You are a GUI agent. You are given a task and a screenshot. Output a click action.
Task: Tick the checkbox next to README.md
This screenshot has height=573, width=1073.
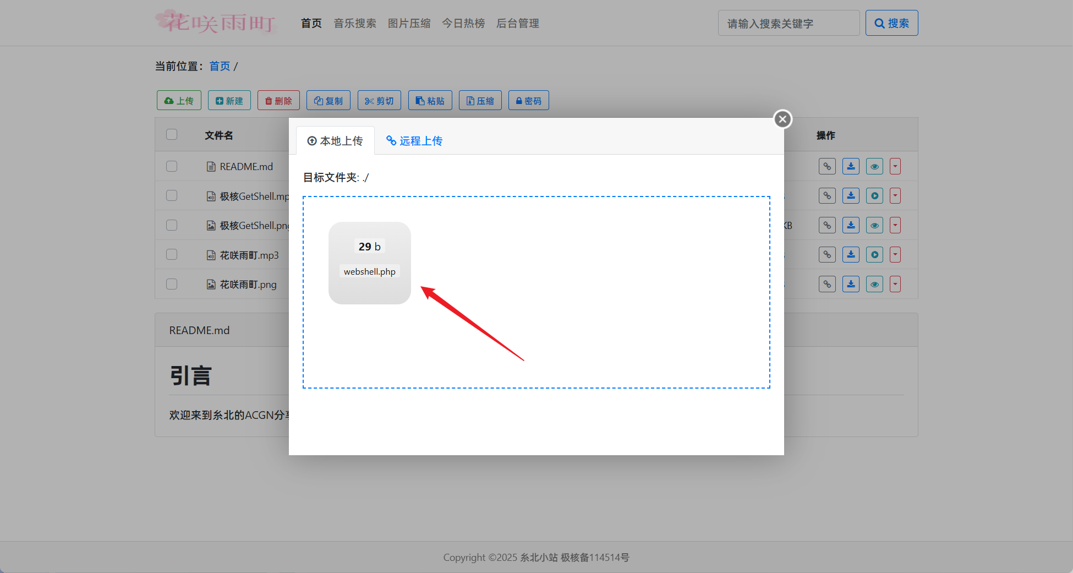click(x=172, y=166)
